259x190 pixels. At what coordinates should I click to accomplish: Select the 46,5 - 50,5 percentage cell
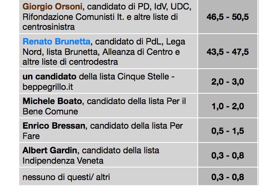click(x=227, y=17)
